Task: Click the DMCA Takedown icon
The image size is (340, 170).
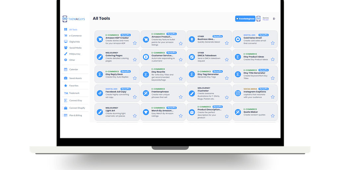Action: pyautogui.click(x=192, y=57)
